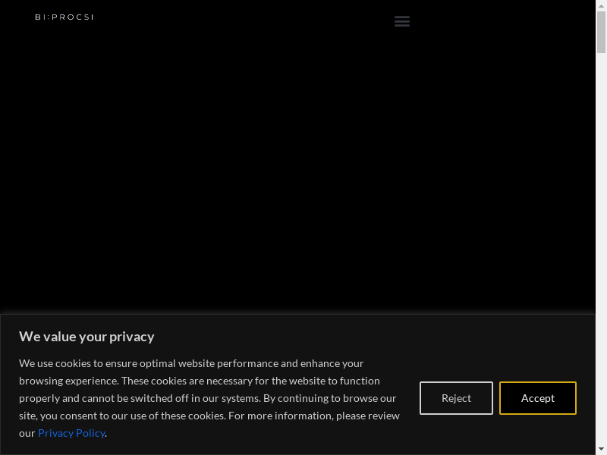
Task: Click the scrollbar up arrow
Action: click(601, 5)
